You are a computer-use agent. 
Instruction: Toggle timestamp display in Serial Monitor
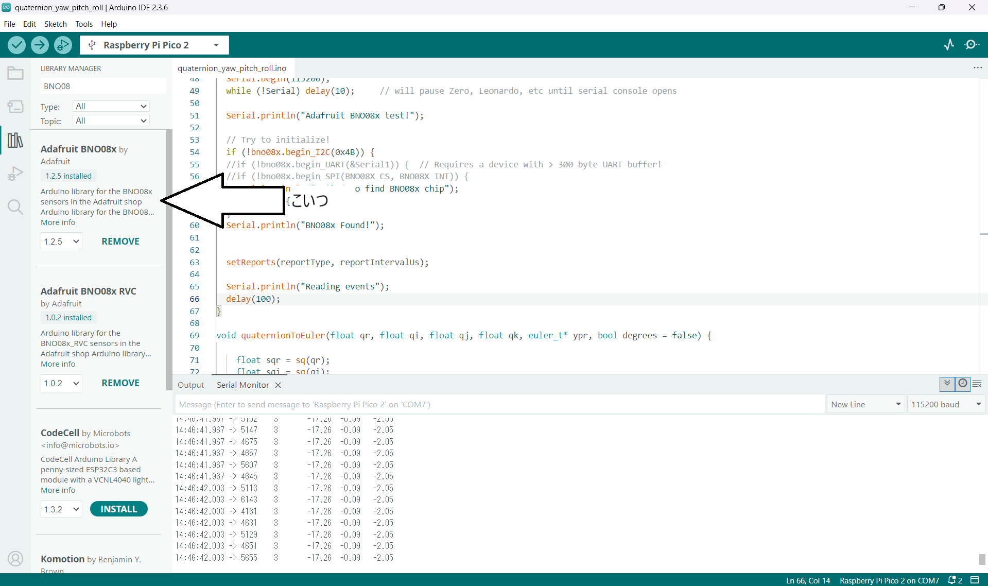click(962, 384)
